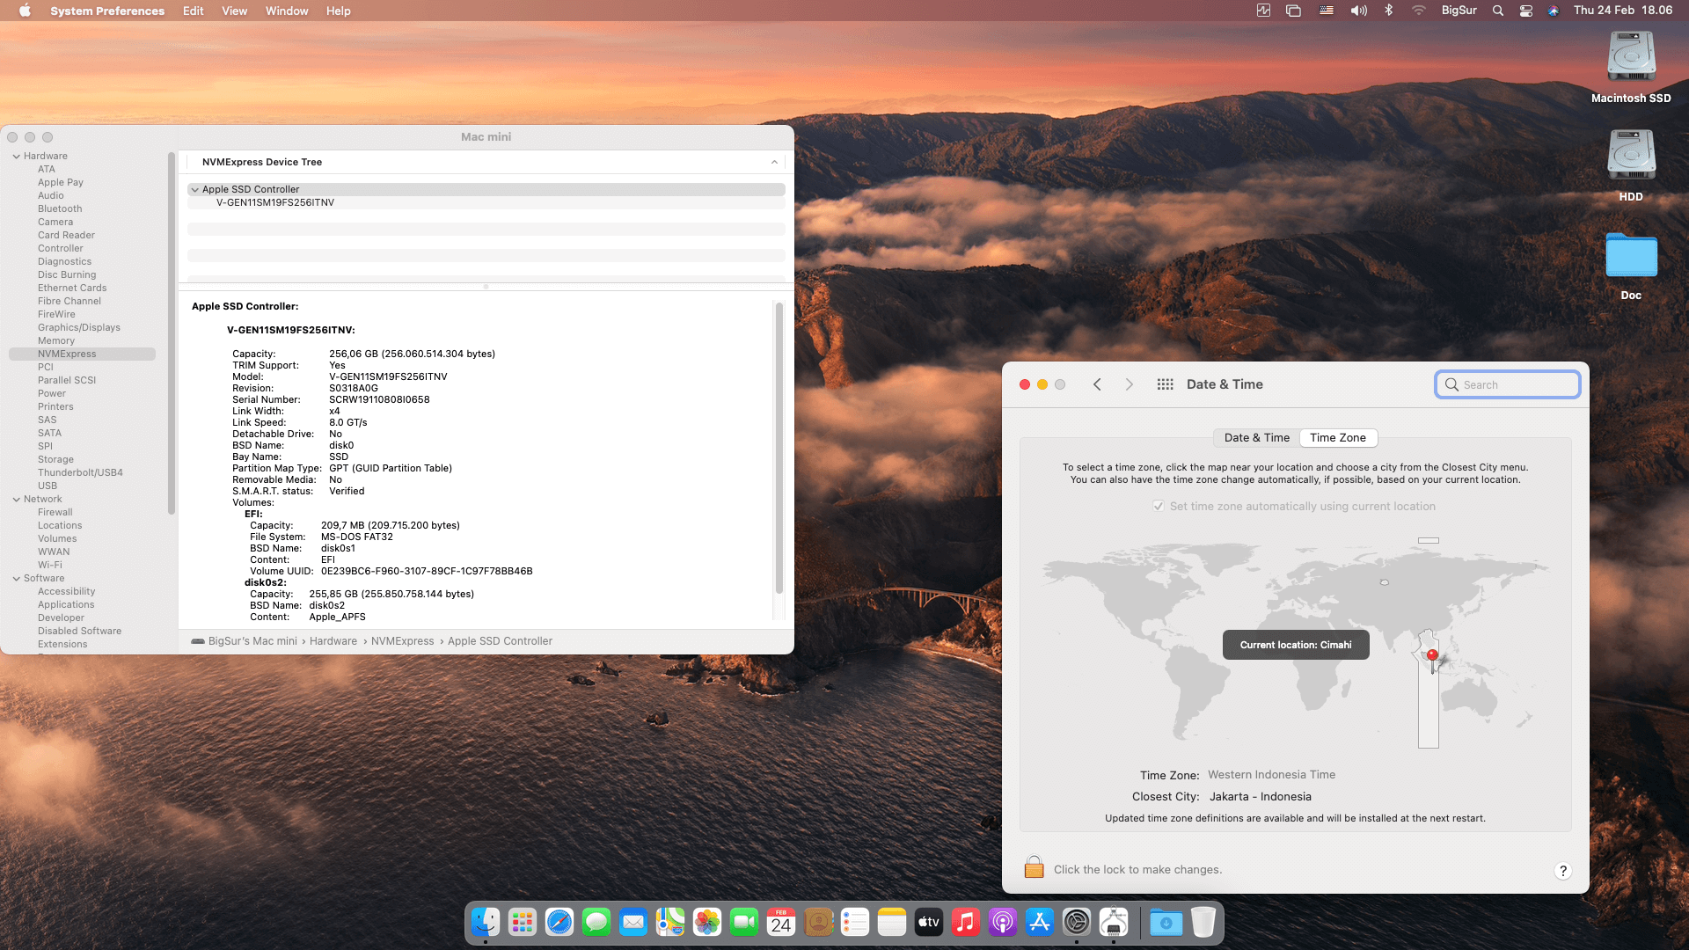
Task: Click the red pin on the map
Action: coord(1432,655)
